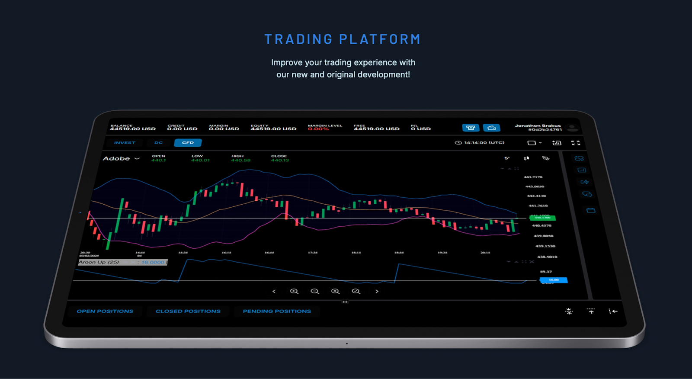Switch to the INVEST tab

tap(125, 143)
